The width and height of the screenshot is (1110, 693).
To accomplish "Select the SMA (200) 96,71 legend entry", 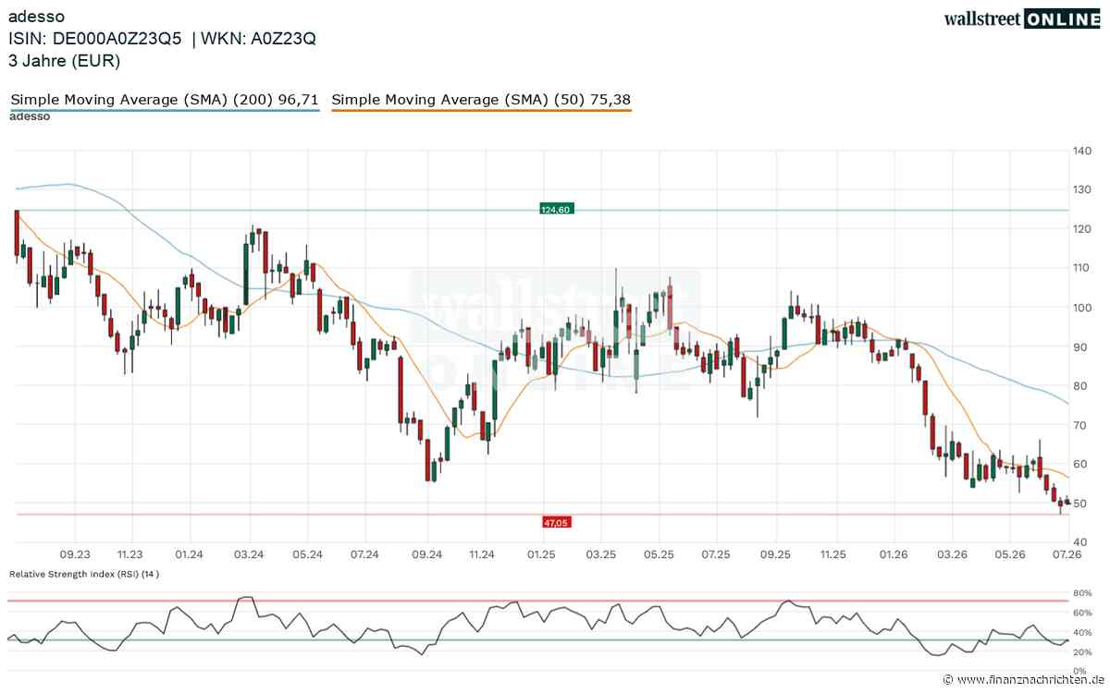I will click(x=165, y=100).
